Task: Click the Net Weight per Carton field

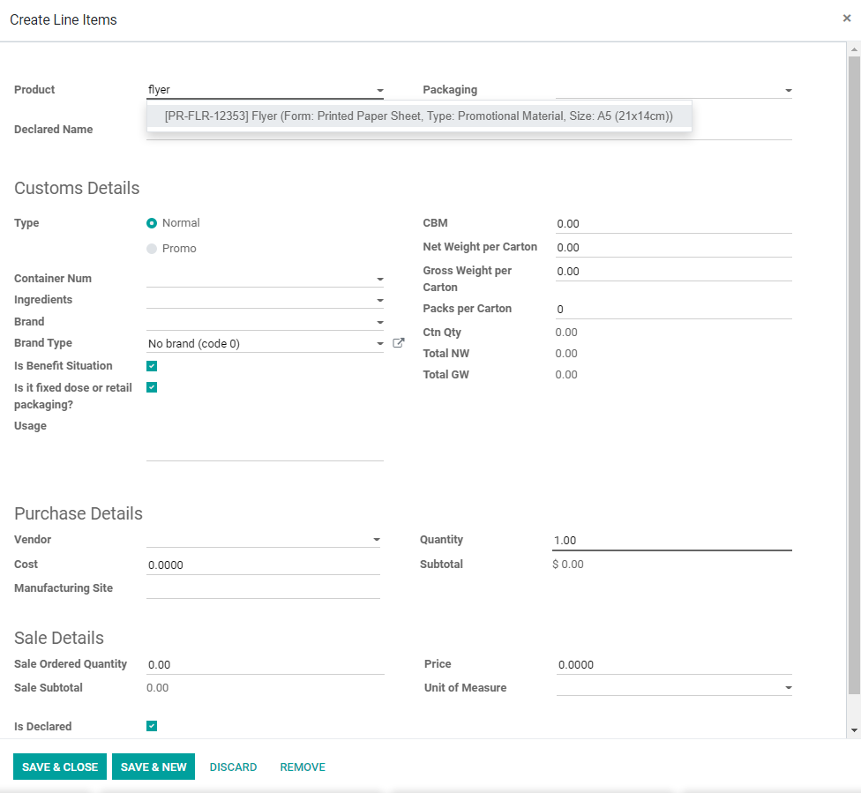Action: pos(674,247)
